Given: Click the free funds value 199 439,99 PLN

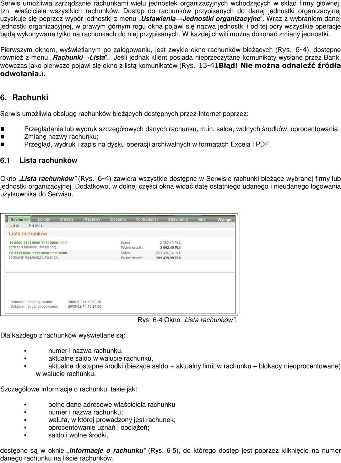Looking at the screenshot, I should [x=169, y=258].
